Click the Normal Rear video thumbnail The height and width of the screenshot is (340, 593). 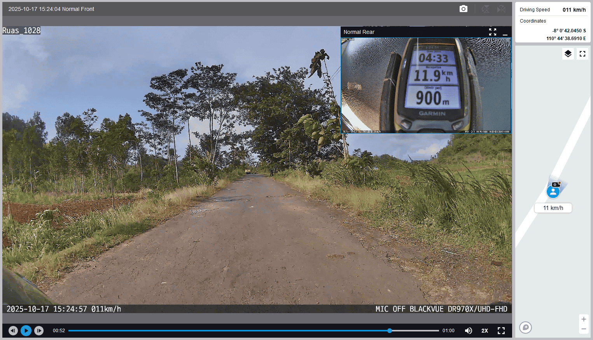(x=426, y=85)
